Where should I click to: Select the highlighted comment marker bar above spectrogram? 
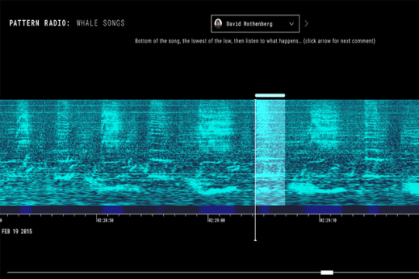pyautogui.click(x=270, y=95)
